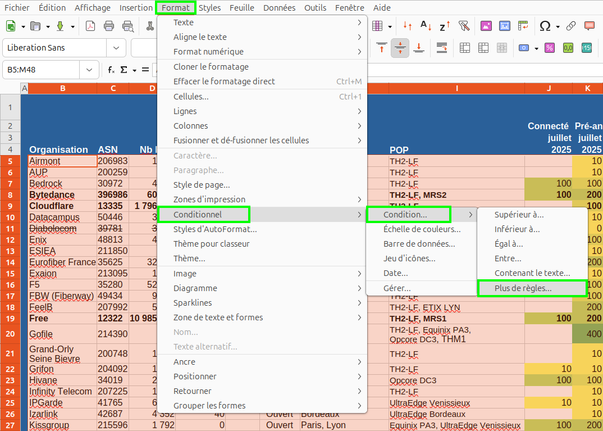
Task: Open the Save dropdown arrow
Action: tap(72, 26)
